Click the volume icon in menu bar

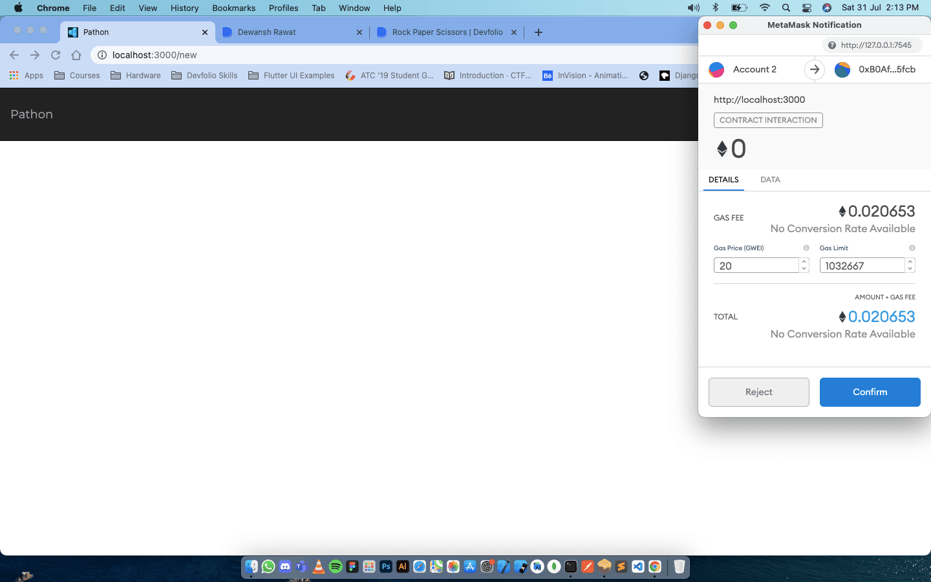[693, 8]
